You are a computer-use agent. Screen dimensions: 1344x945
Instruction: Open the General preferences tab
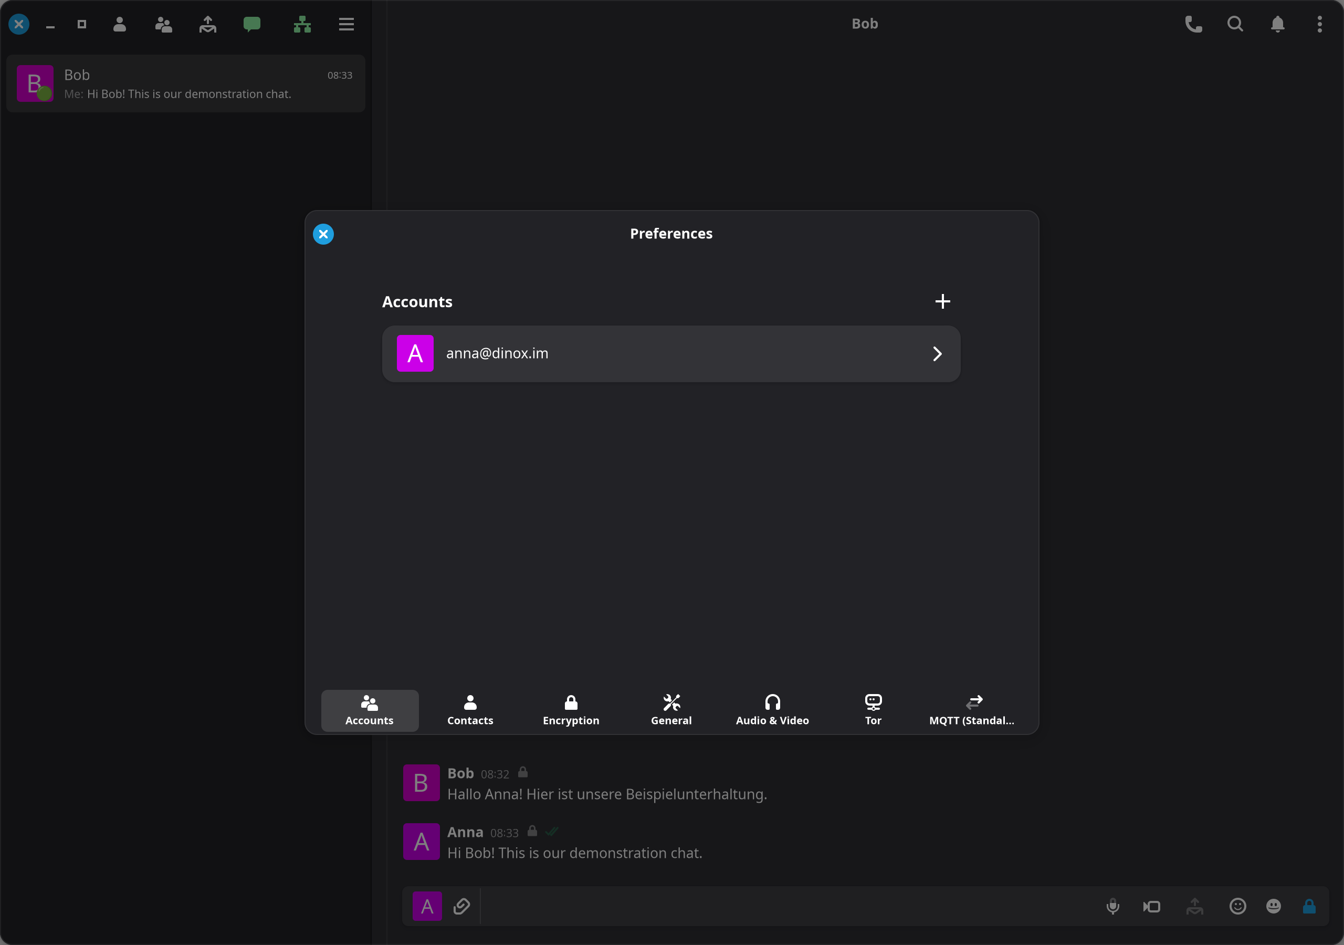[671, 710]
